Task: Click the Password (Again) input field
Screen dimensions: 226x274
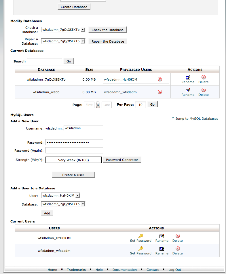Action: pos(74,150)
